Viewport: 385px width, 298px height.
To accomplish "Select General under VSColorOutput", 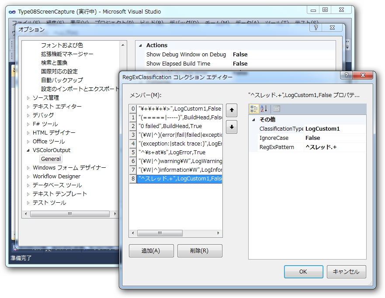I will (x=51, y=159).
